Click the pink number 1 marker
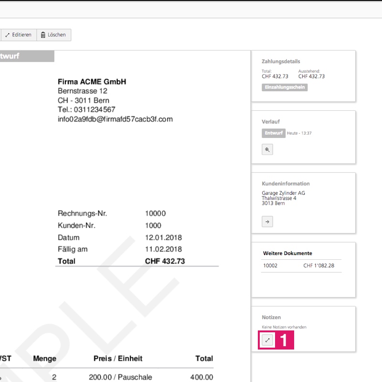This screenshot has height=382, width=382. [284, 340]
